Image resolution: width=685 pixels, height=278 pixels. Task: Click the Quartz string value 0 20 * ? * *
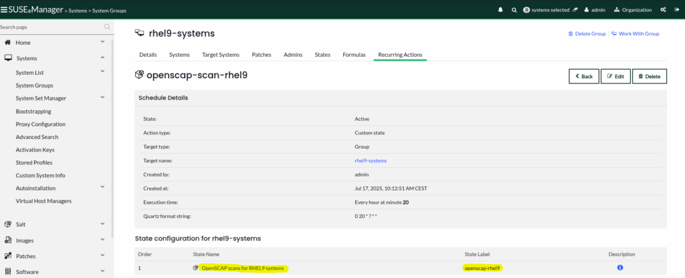coord(366,217)
